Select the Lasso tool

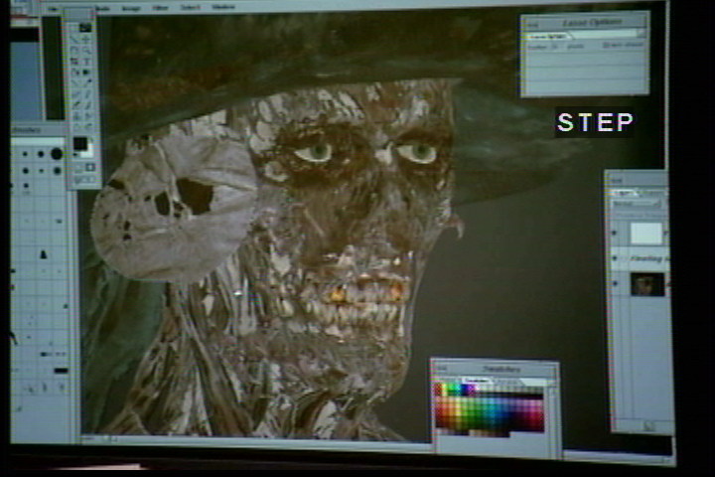point(73,40)
